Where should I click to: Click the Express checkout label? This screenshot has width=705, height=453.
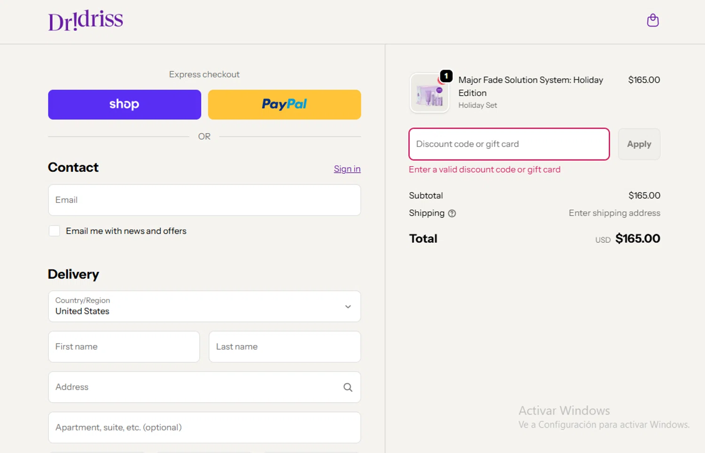[204, 75]
